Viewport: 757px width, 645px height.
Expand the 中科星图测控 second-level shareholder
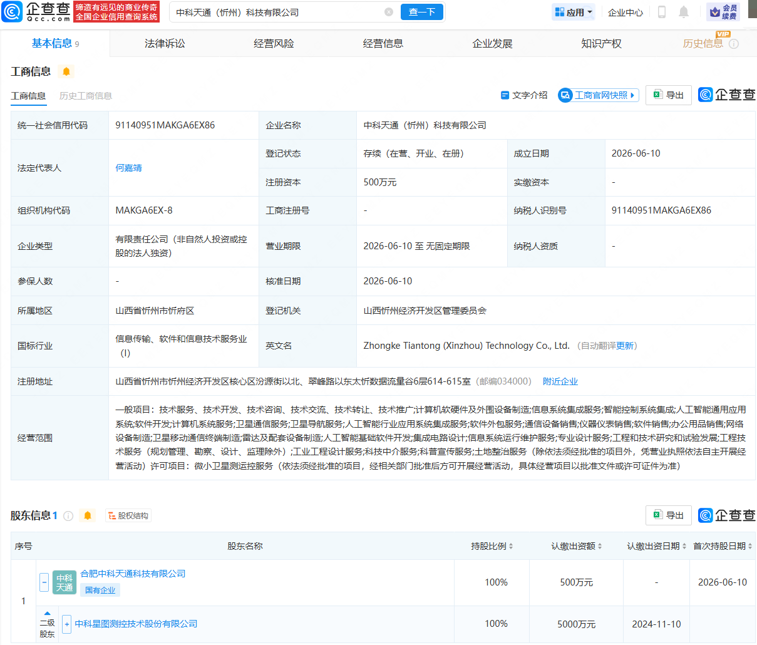66,624
